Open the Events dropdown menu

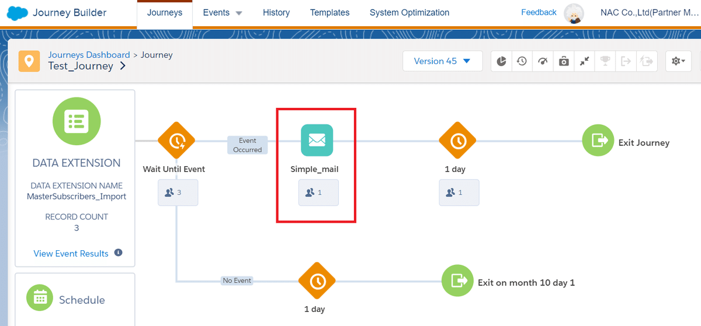222,12
